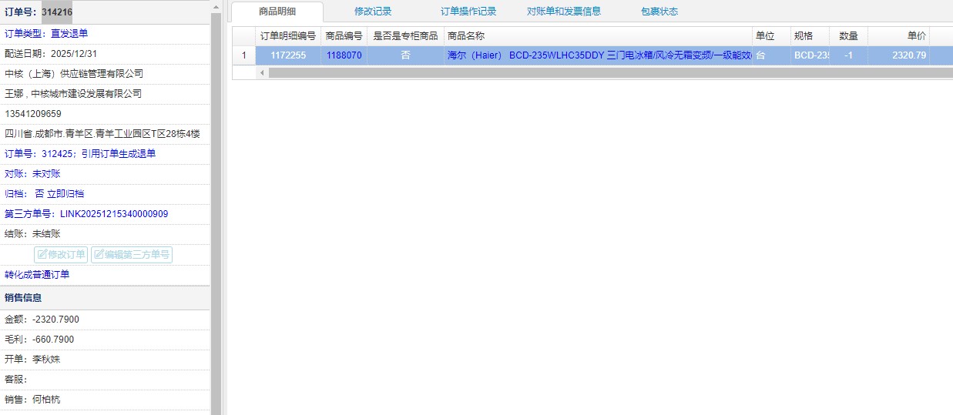This screenshot has height=415, width=953.
Task: Click third-party number LINK20251215340000909
Action: pos(114,213)
